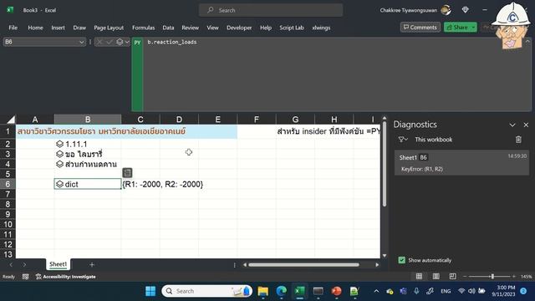This screenshot has width=535, height=301.
Task: Open the xlwings tab
Action: click(321, 28)
